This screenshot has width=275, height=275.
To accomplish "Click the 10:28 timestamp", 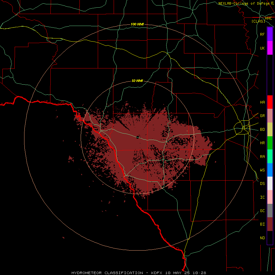I will (x=200, y=273).
